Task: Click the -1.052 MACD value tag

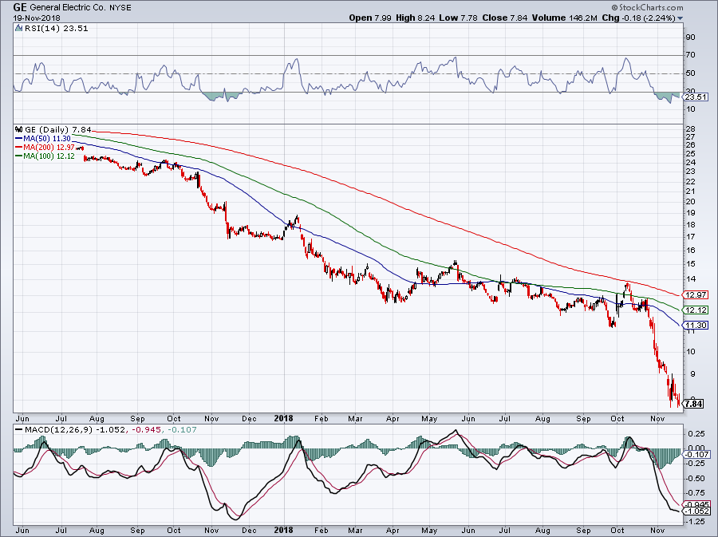Action: (692, 511)
